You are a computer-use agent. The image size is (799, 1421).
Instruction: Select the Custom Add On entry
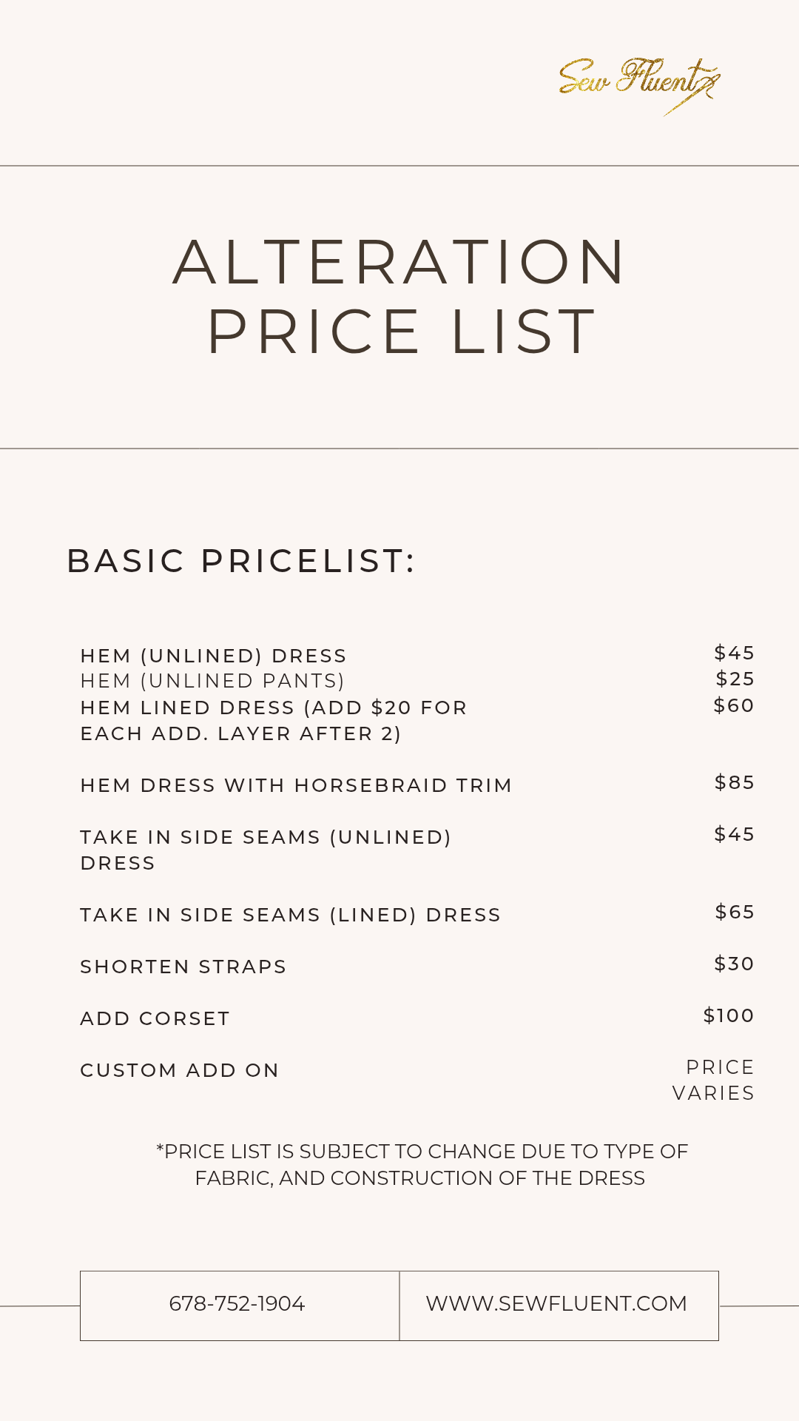click(180, 1070)
